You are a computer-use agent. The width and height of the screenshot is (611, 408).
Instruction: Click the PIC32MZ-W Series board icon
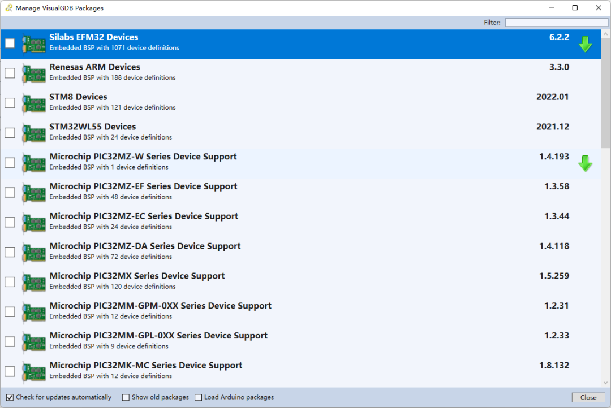pyautogui.click(x=34, y=163)
